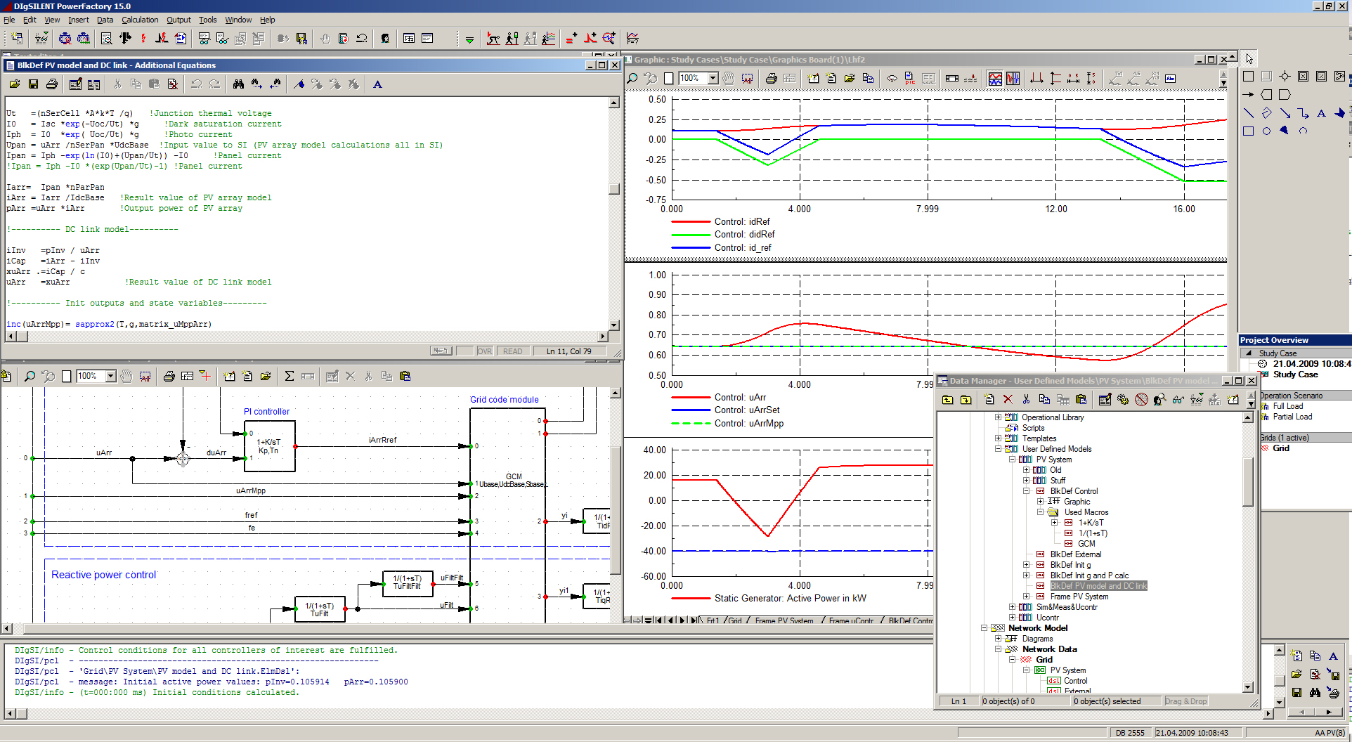Open the File menu
Viewport: 1352px width, 742px height.
click(x=9, y=20)
